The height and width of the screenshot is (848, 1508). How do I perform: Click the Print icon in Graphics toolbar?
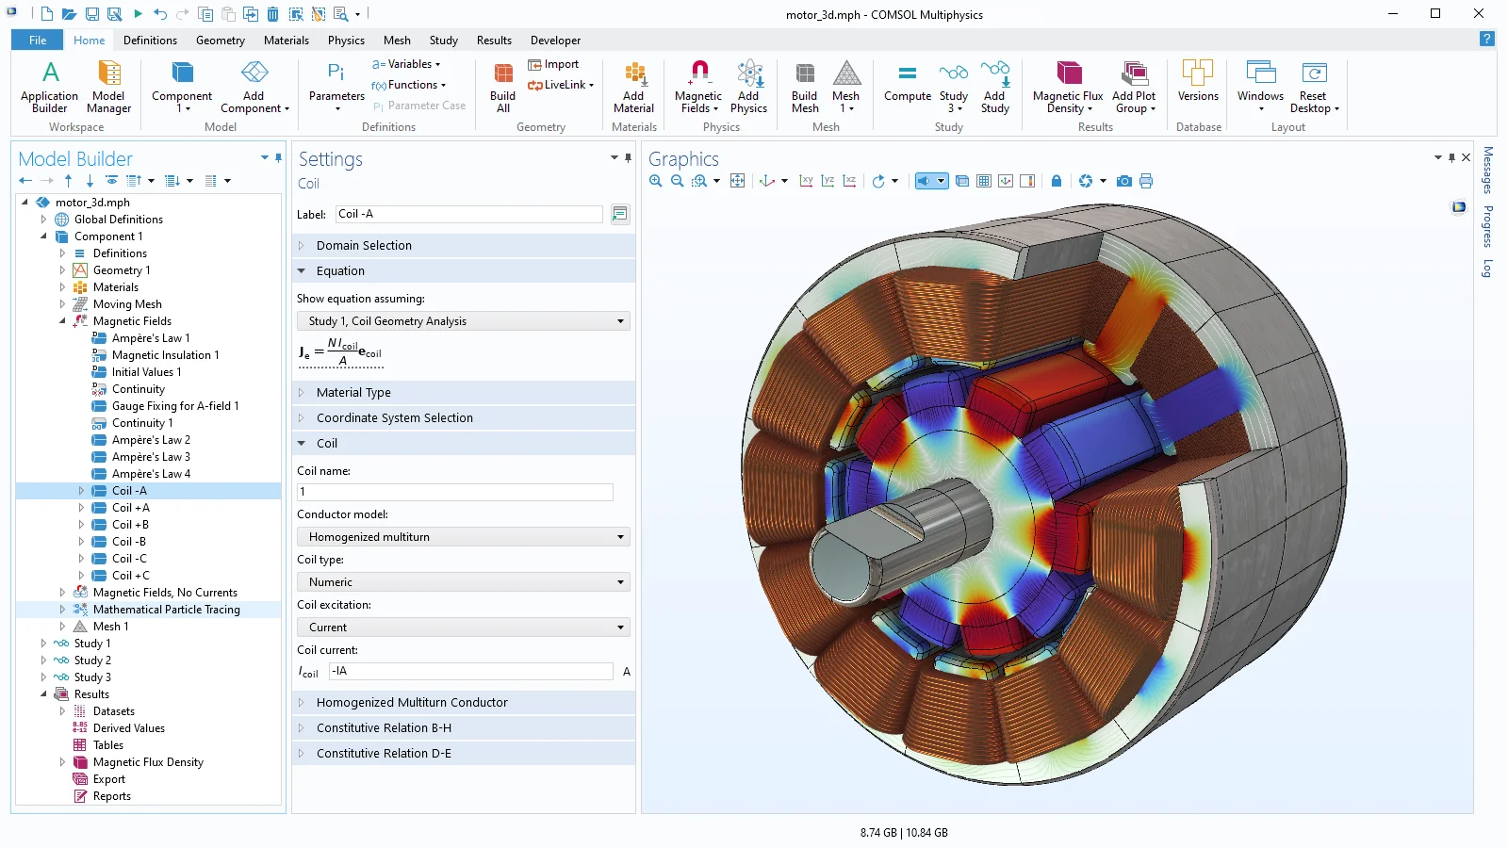pos(1146,181)
